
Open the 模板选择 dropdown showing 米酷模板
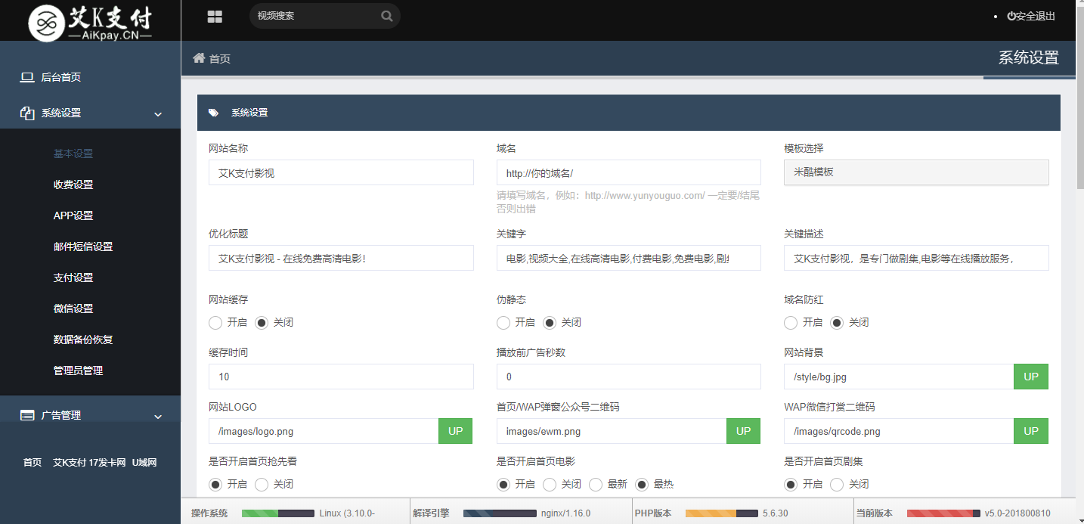pos(915,172)
